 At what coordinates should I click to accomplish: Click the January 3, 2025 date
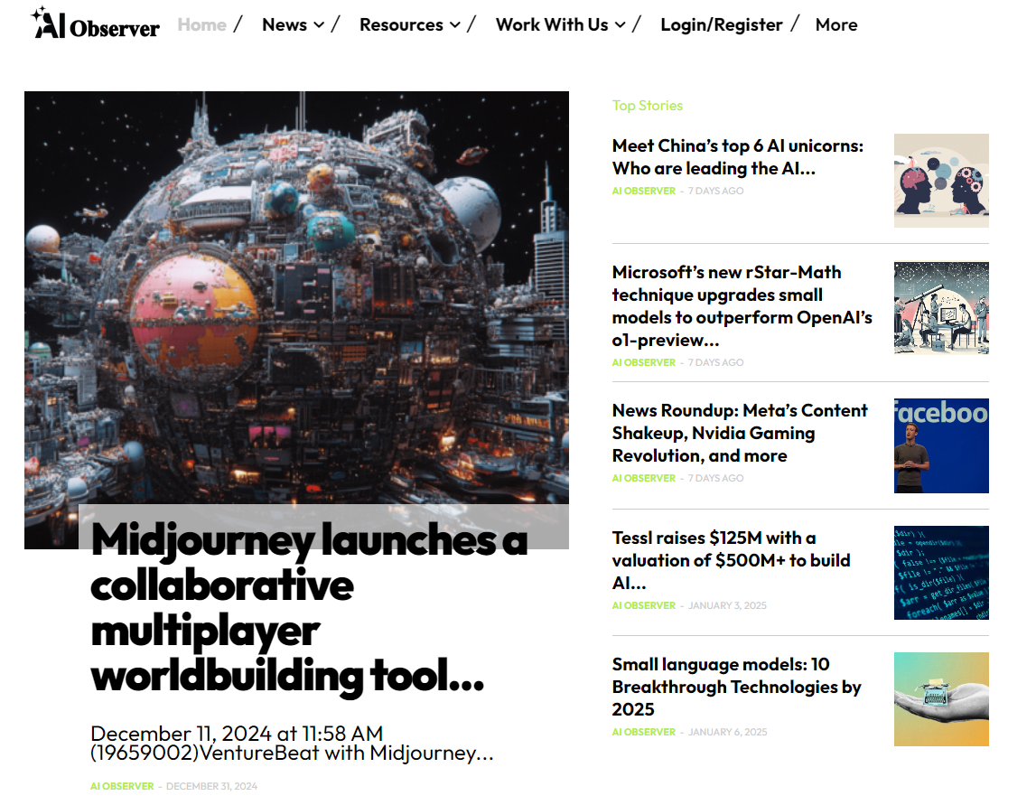click(727, 605)
